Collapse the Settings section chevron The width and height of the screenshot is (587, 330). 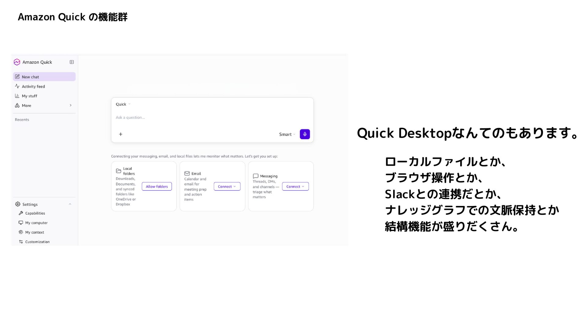(x=70, y=204)
